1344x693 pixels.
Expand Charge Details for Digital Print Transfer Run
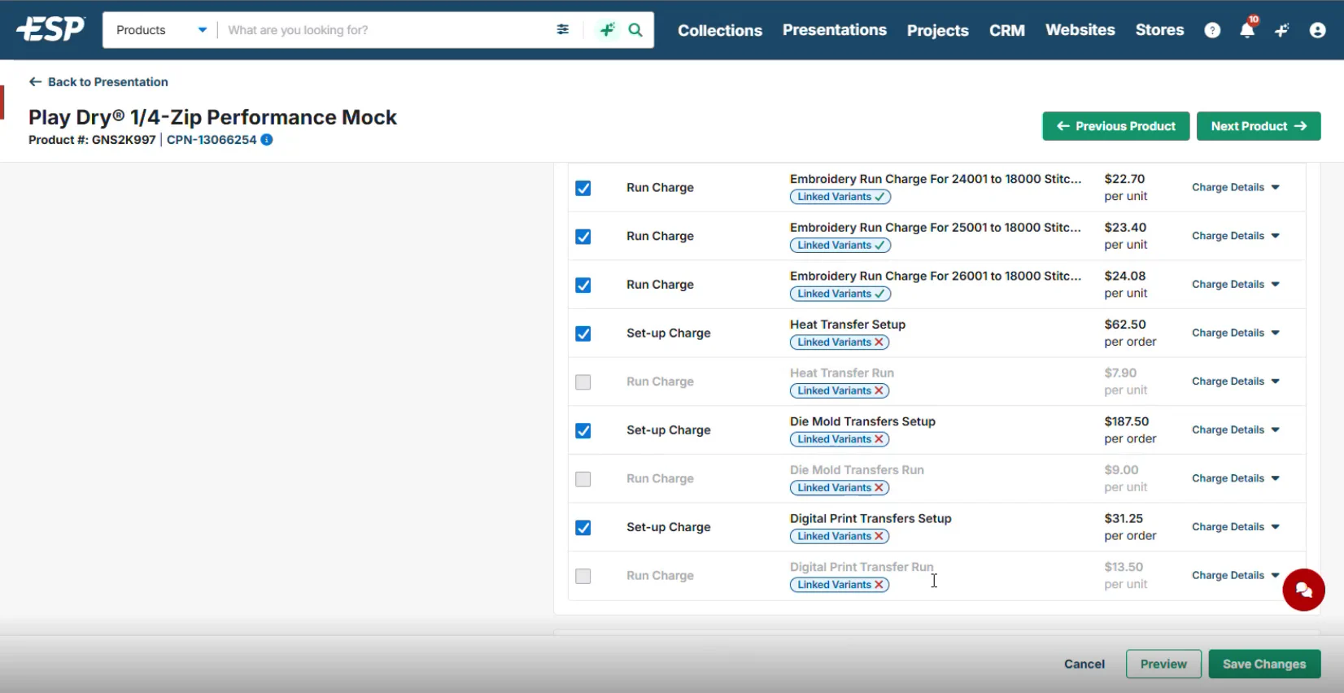click(1235, 575)
